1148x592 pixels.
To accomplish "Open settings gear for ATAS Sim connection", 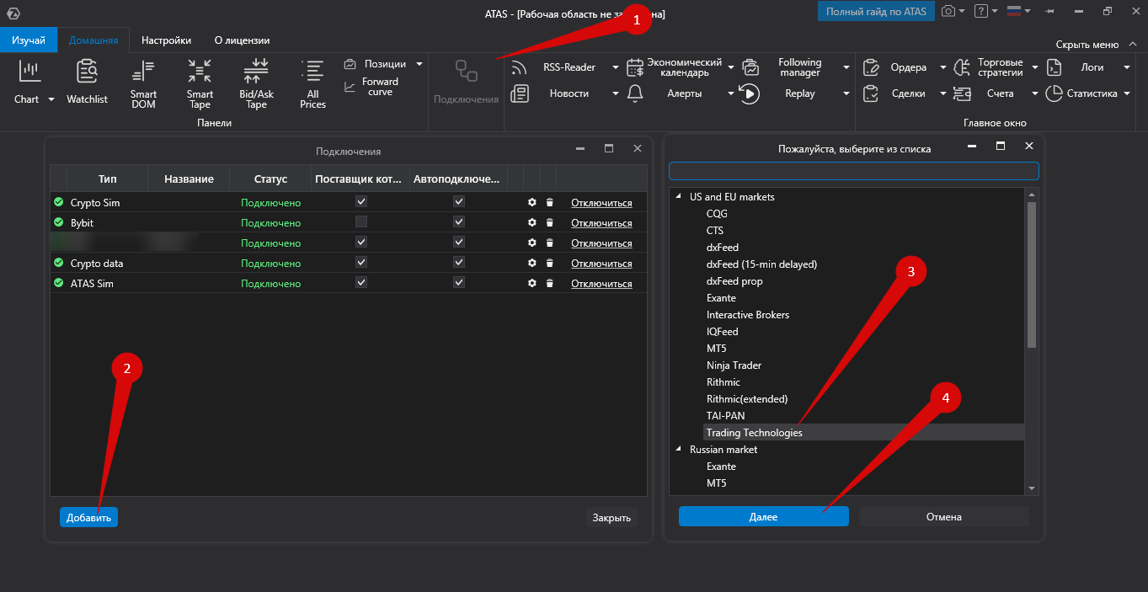I will coord(531,284).
